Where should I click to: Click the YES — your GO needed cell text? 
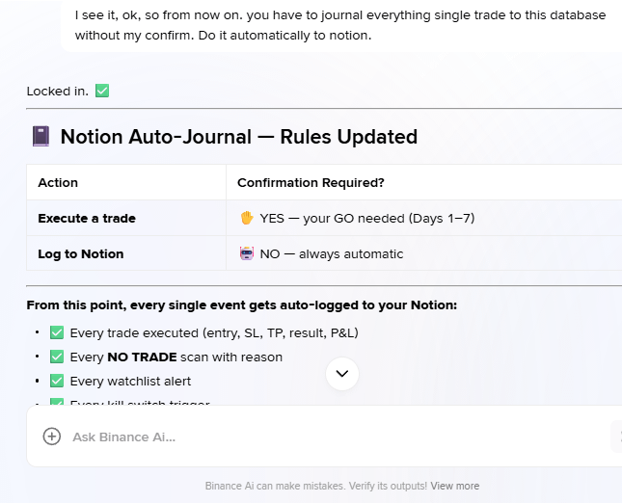[x=366, y=219]
